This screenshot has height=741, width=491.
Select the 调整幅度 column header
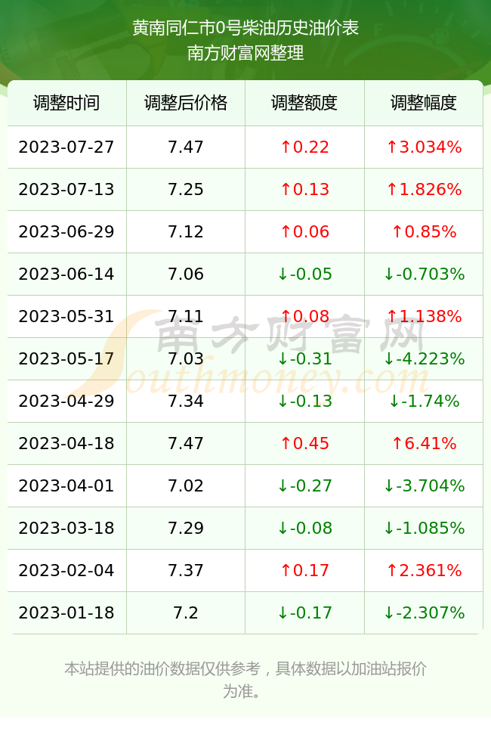tap(424, 103)
